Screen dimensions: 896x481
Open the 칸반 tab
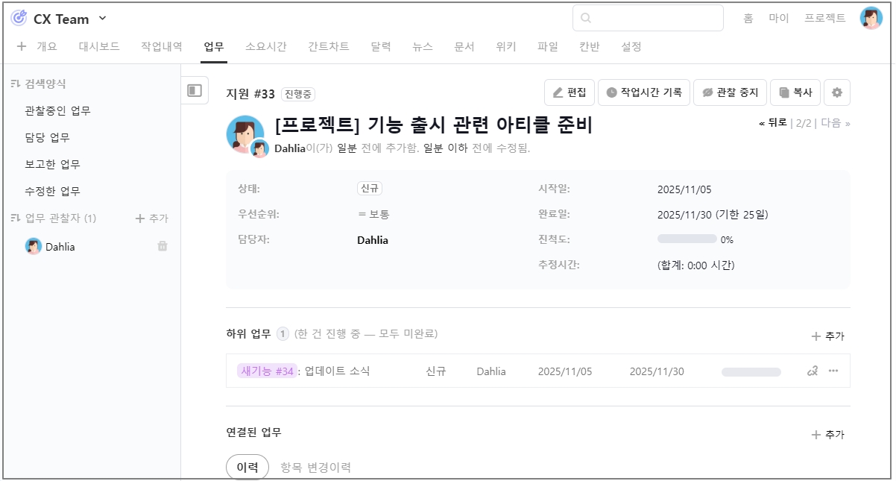click(x=589, y=46)
